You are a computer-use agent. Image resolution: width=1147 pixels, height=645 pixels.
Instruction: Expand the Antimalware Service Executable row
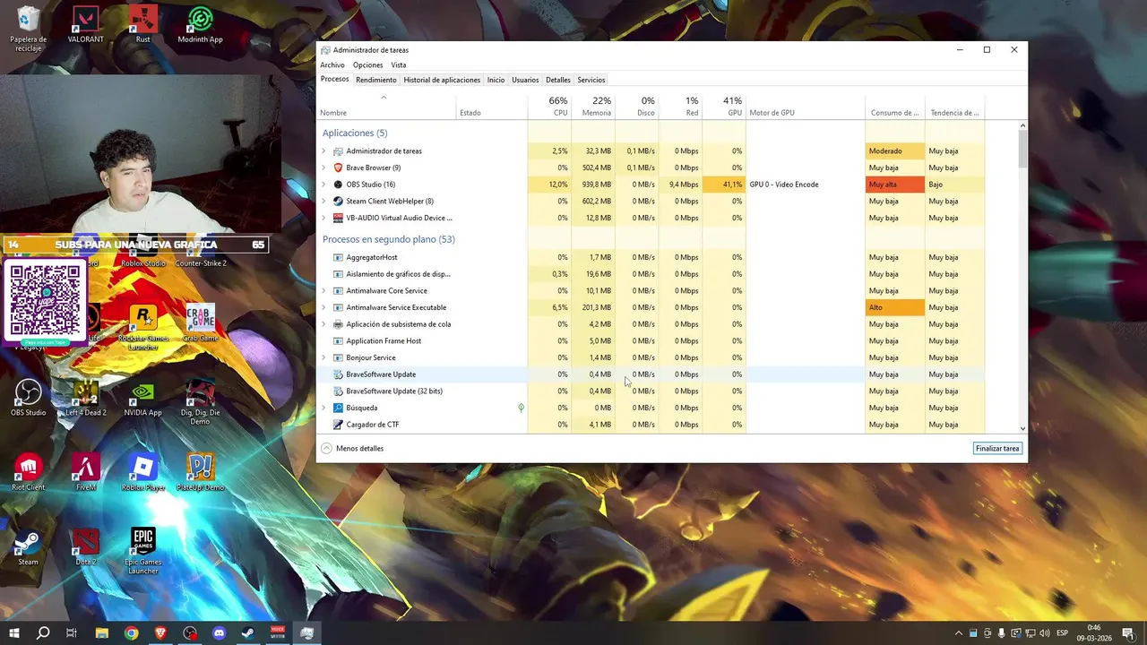point(324,307)
